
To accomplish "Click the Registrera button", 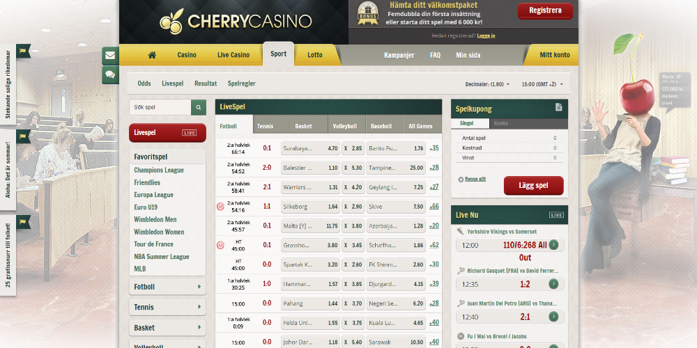I will tap(546, 10).
